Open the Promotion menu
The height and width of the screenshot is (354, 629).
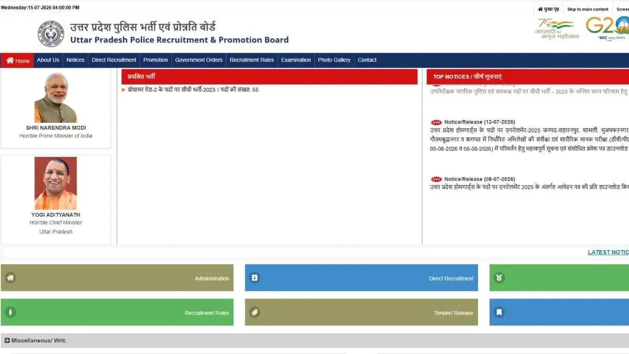[156, 60]
